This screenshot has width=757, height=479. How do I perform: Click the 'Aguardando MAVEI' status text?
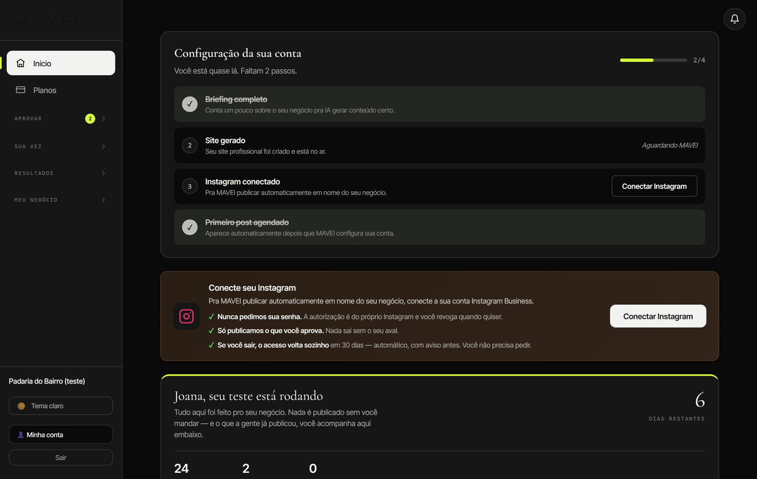(x=670, y=145)
